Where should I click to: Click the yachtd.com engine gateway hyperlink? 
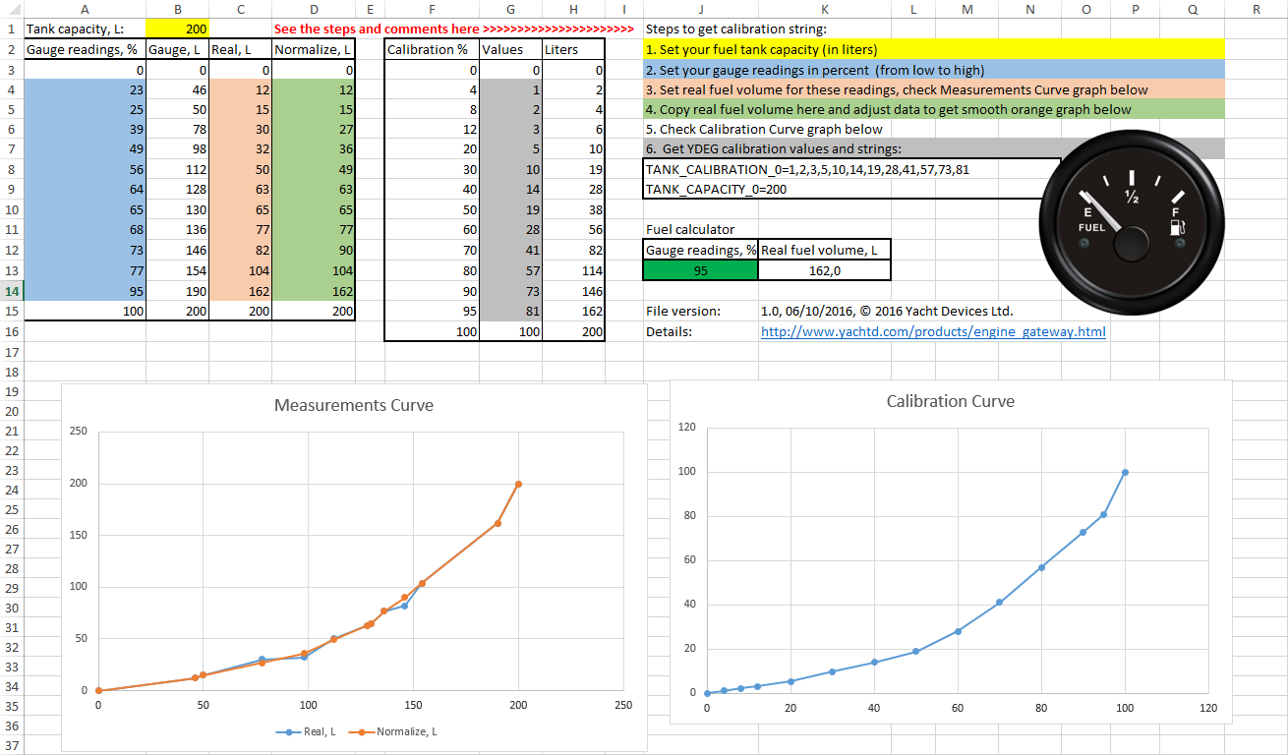point(933,331)
